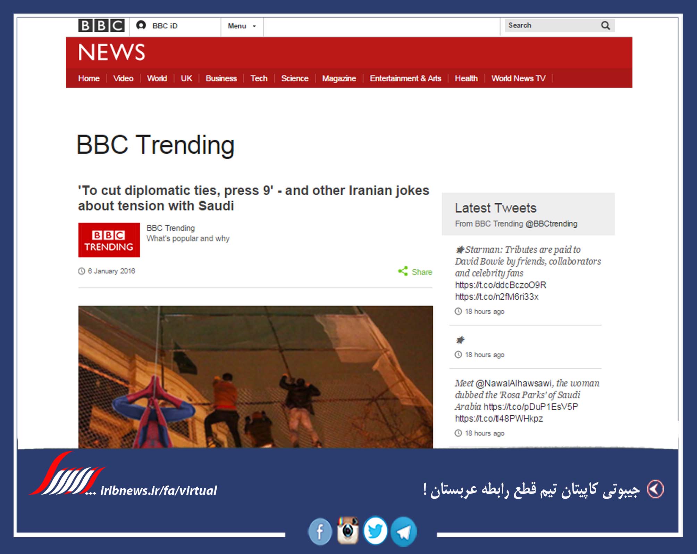
Task: Click the NEWS banner title
Action: (111, 52)
